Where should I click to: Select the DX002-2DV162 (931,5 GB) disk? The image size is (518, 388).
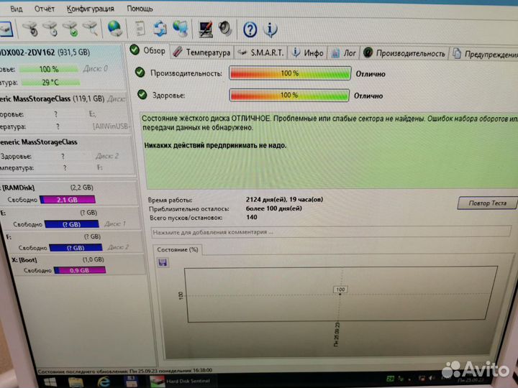62,67
